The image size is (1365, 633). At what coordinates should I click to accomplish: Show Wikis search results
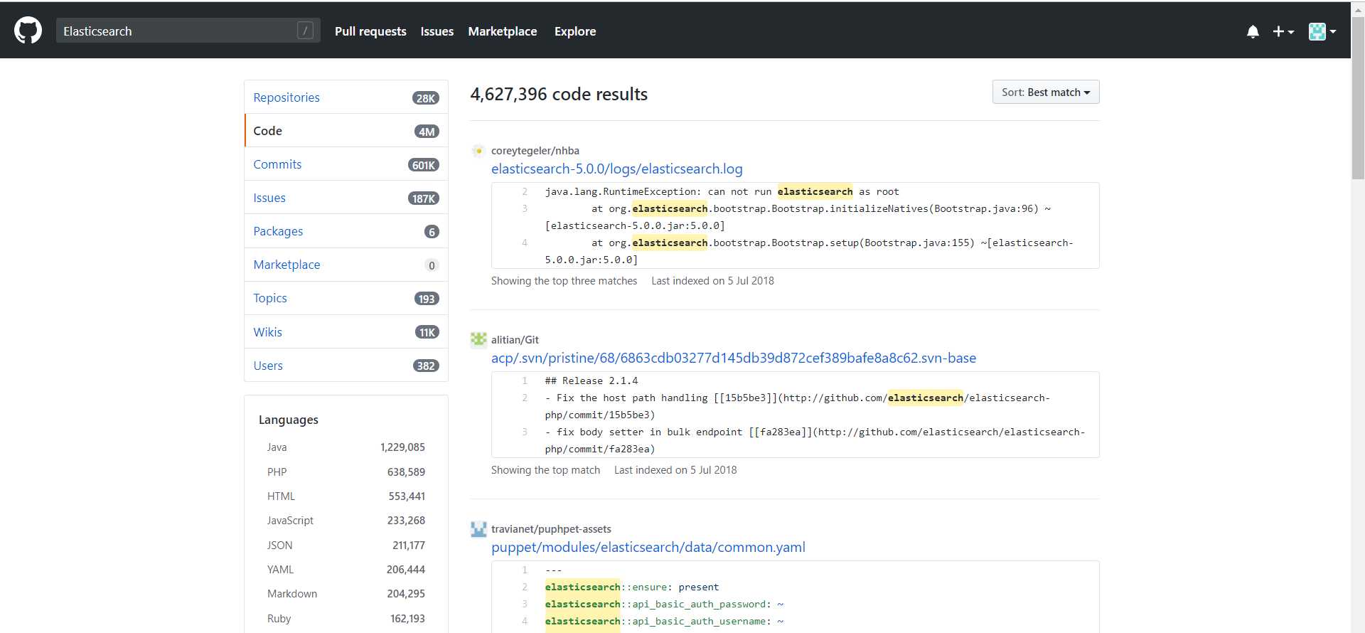click(346, 332)
